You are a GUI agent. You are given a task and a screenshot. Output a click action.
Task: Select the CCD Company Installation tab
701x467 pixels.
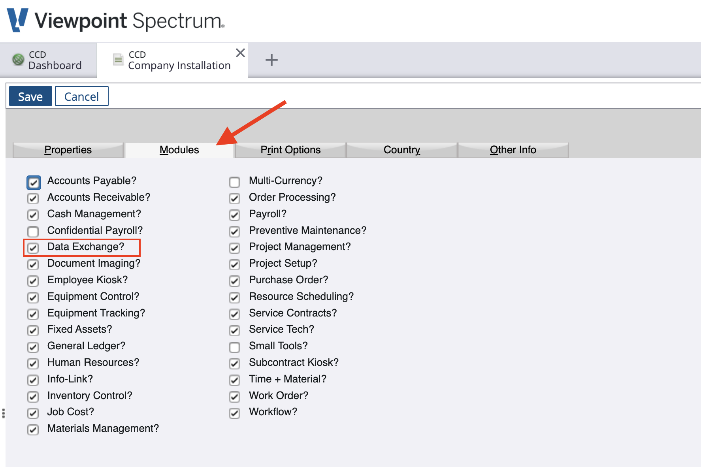pos(172,60)
